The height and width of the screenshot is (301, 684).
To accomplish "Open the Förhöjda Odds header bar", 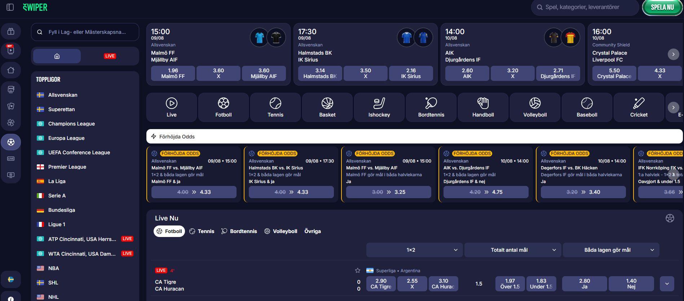I will (x=415, y=137).
